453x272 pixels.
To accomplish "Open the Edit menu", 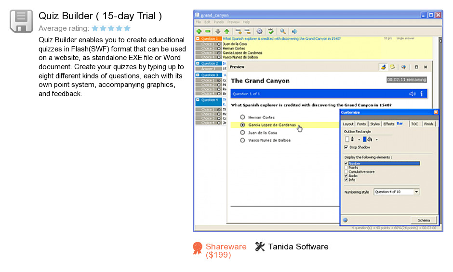I will tap(207, 22).
